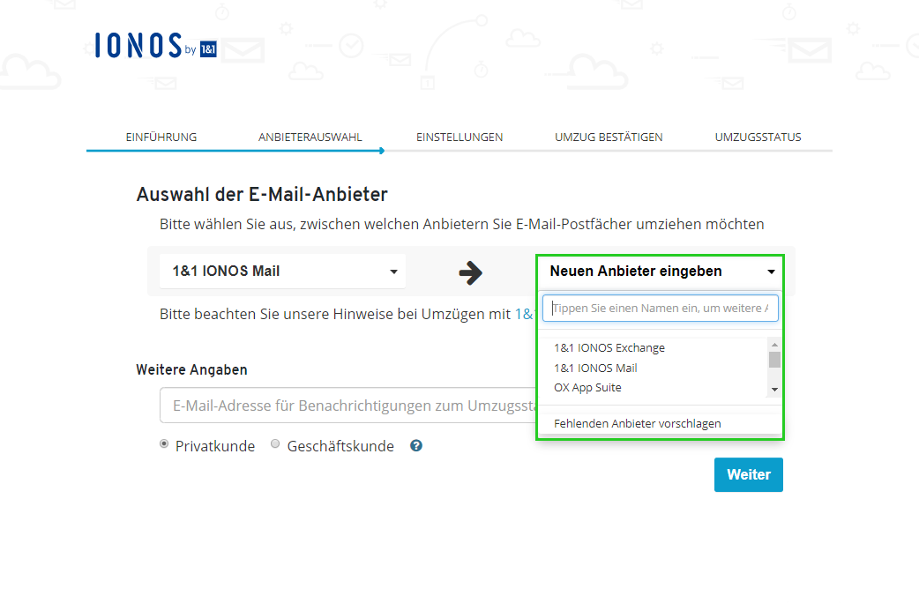
Task: Click the provider list scrollbar thumb
Action: pos(775,360)
